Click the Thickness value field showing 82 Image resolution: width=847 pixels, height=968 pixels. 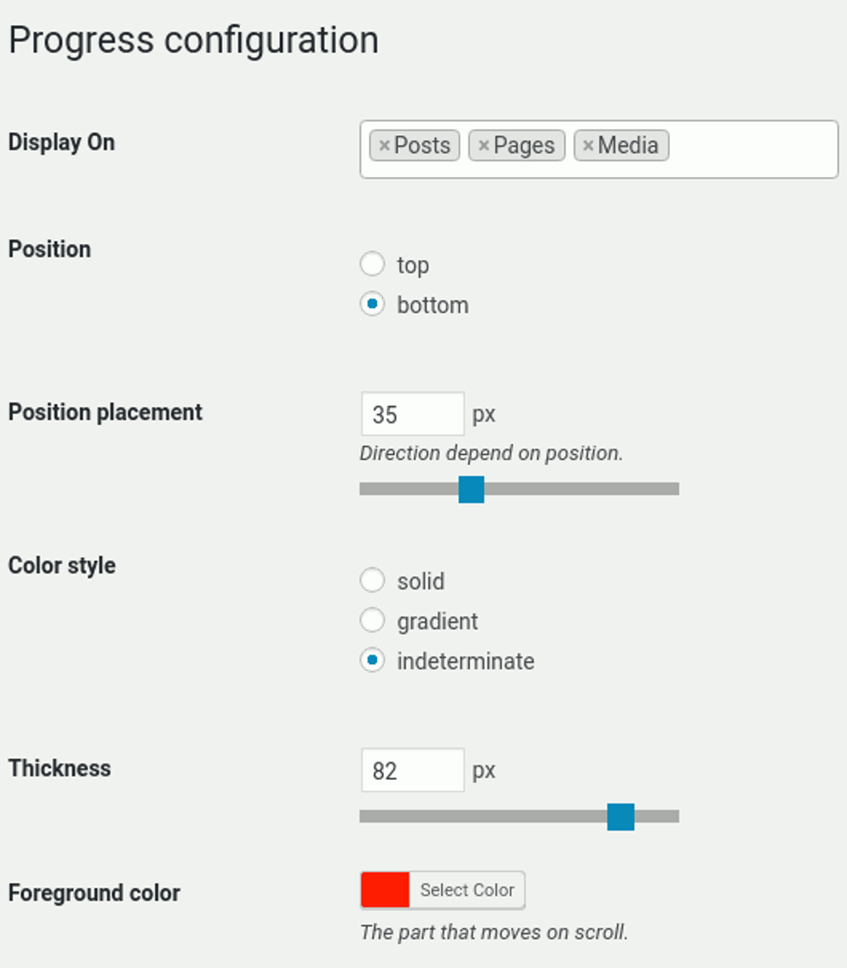click(x=412, y=770)
